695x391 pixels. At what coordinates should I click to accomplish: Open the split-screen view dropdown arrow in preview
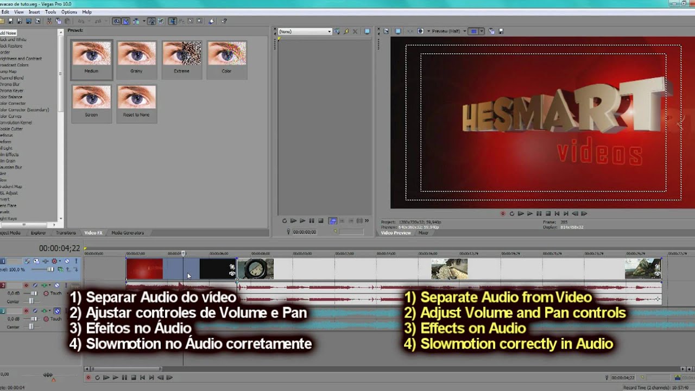tap(428, 31)
